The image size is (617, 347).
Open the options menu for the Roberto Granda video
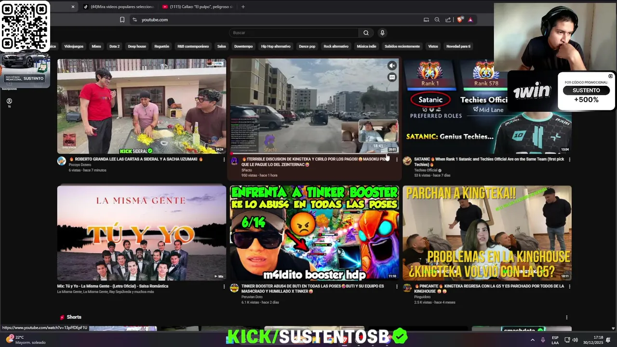[x=224, y=160]
